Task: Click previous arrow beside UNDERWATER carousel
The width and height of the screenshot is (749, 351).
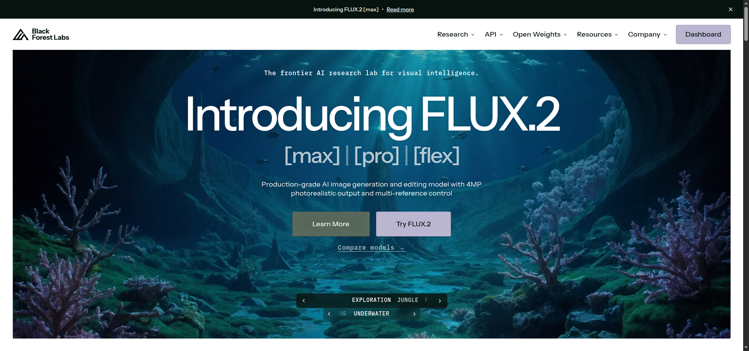Action: [x=329, y=314]
